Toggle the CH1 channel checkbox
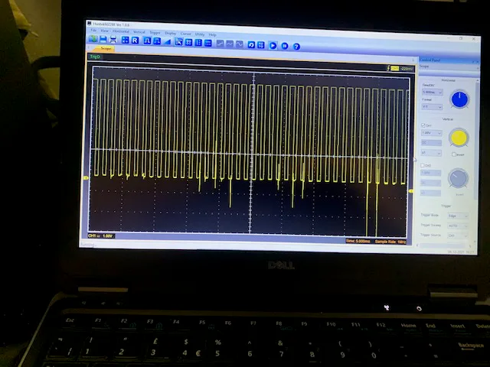The height and width of the screenshot is (367, 490). tap(423, 125)
